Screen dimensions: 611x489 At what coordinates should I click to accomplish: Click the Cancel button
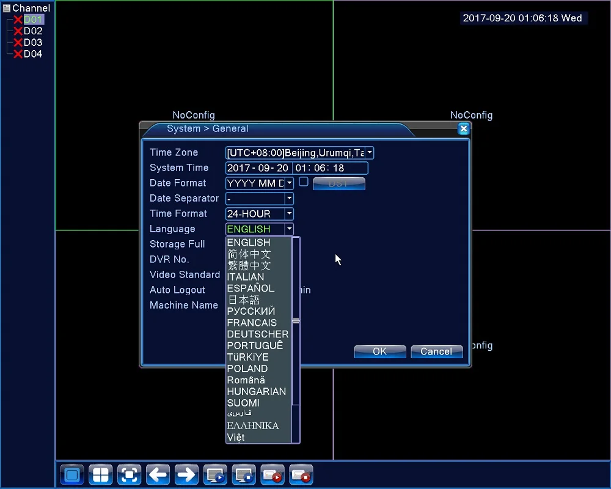click(436, 351)
